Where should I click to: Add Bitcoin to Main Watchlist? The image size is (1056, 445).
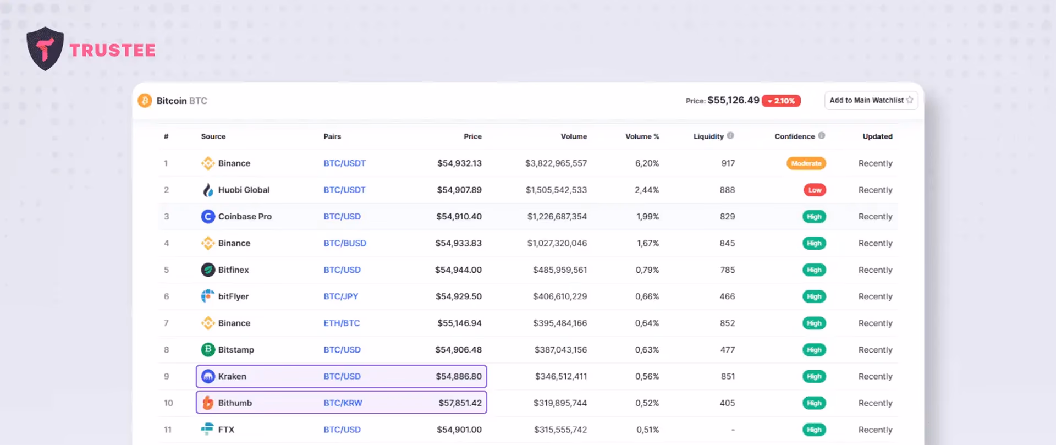(871, 100)
